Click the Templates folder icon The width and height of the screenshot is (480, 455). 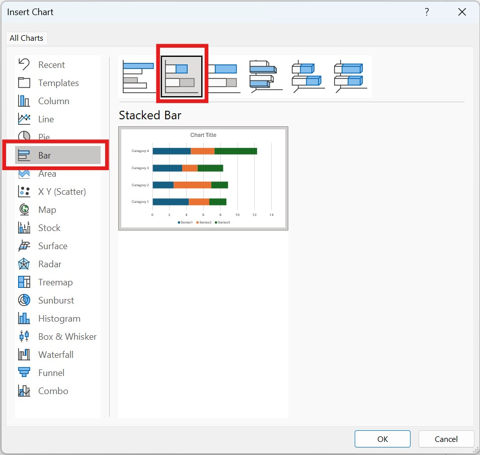(24, 83)
